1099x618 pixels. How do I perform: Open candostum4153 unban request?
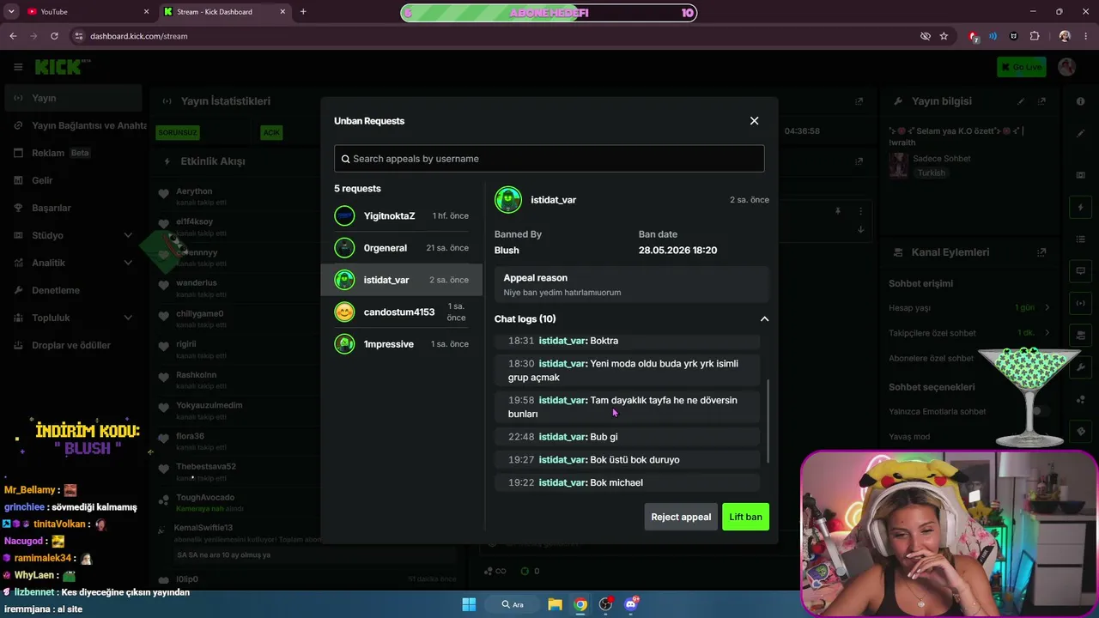point(402,312)
